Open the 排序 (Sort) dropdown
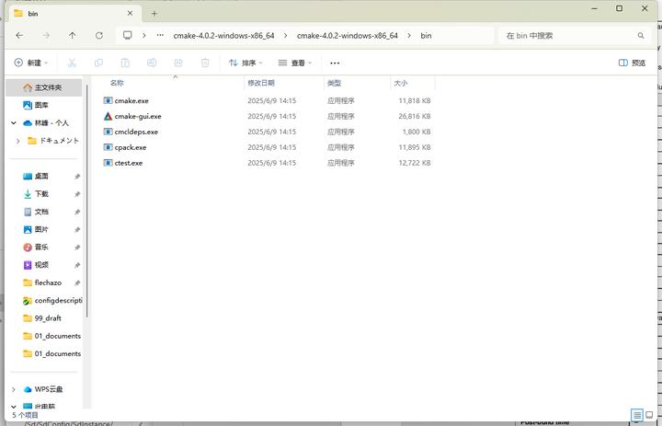662x426 pixels. [x=245, y=63]
